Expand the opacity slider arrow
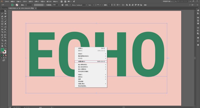Viewport: 200px width, 108px height. pos(59,5)
